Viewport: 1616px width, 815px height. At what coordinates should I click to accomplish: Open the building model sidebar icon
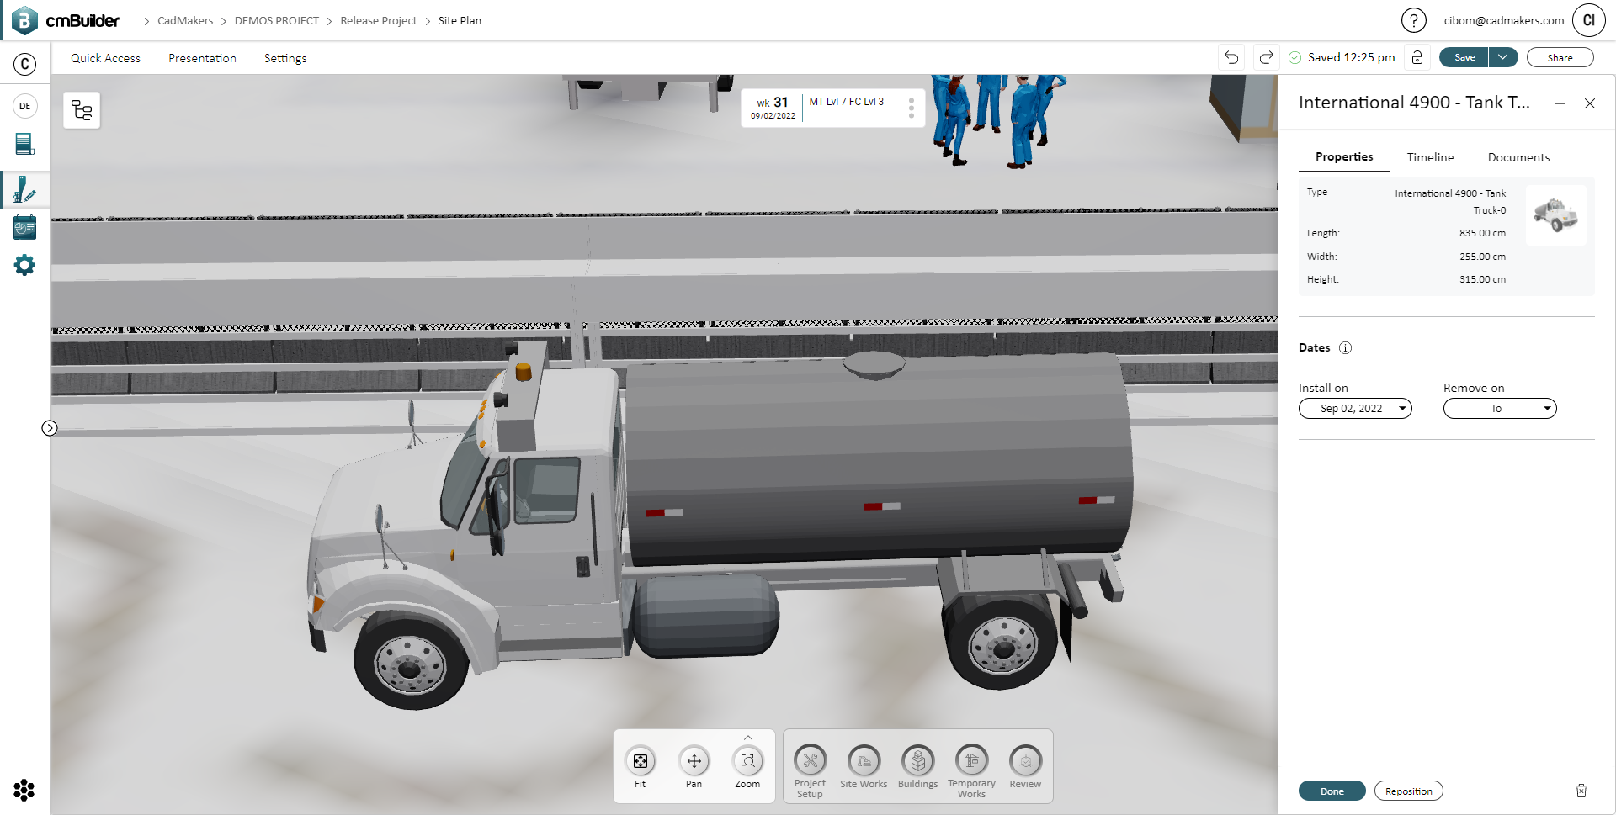(25, 145)
